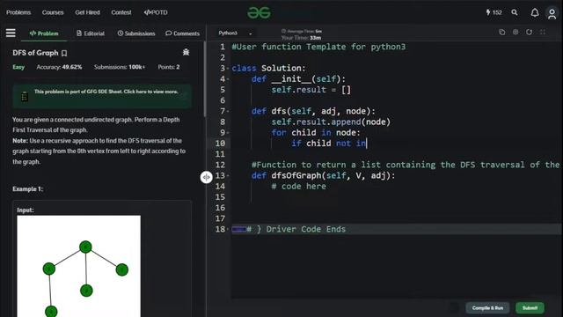Open the Courses menu

point(53,12)
